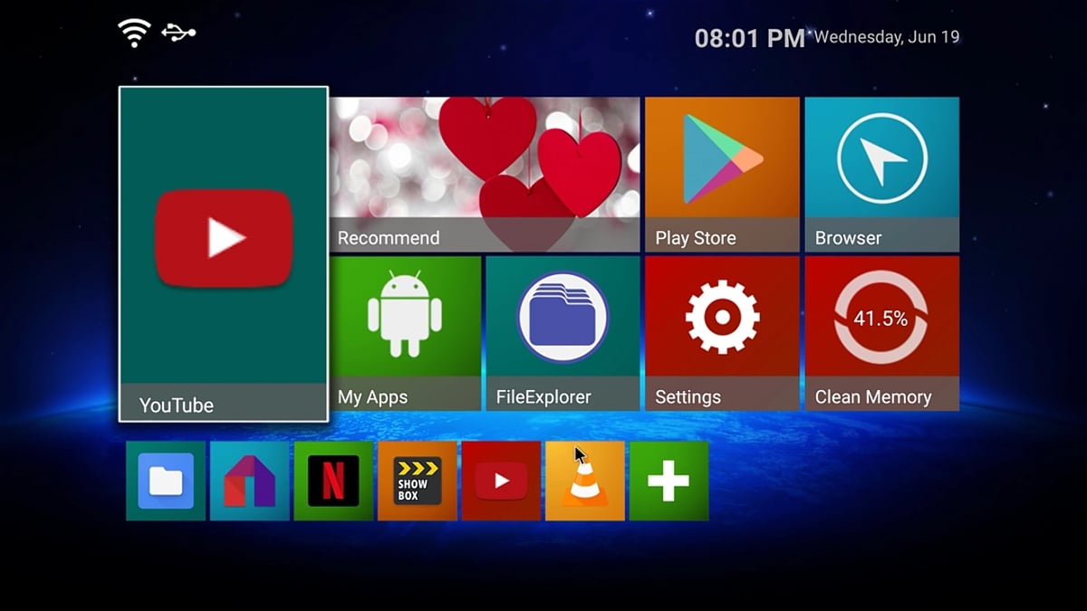The width and height of the screenshot is (1087, 611).
Task: Click the 41.5% memory usage value
Action: (x=880, y=319)
